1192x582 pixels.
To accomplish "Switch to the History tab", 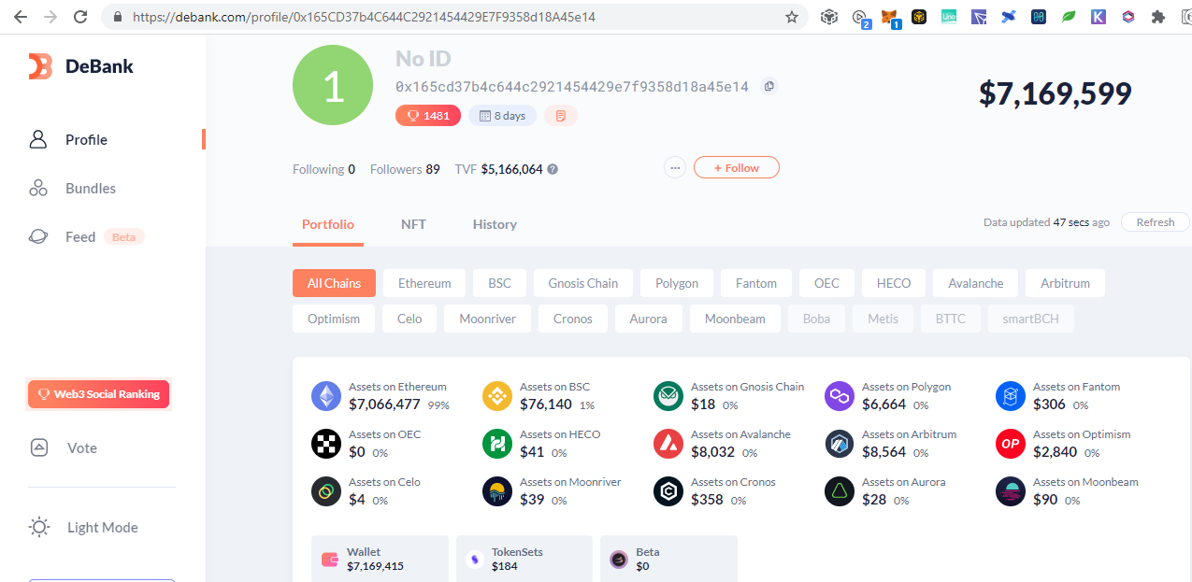I will click(x=495, y=224).
